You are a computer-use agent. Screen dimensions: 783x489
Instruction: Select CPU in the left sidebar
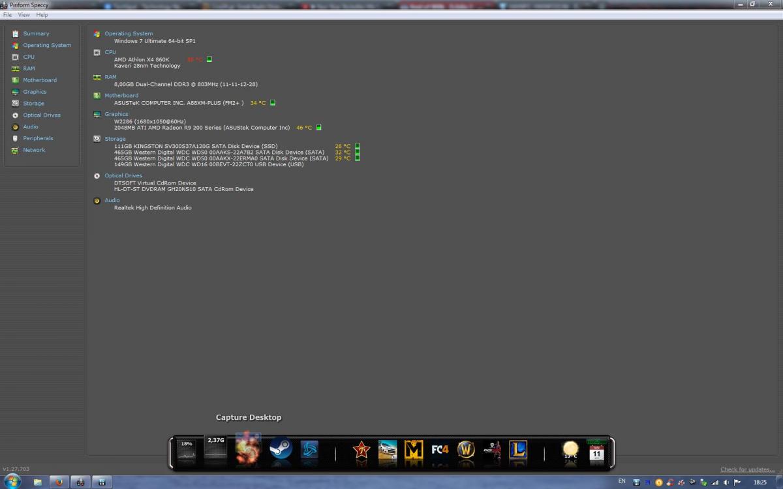click(x=29, y=57)
